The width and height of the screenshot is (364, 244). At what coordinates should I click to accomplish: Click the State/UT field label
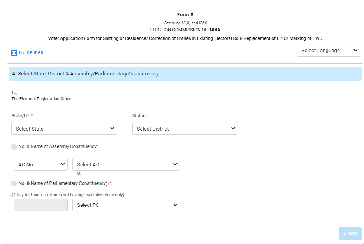21,116
